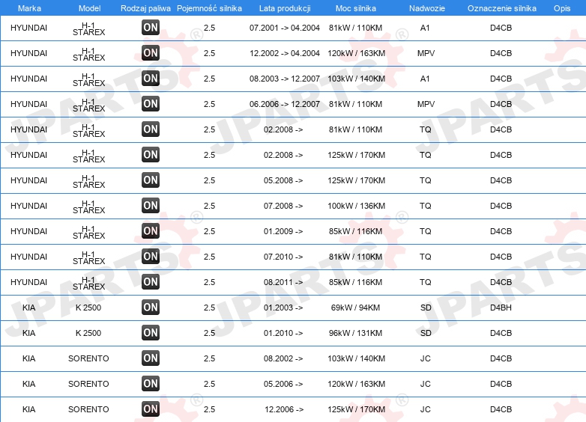Click the Marka column header
The image size is (586, 422).
(29, 8)
